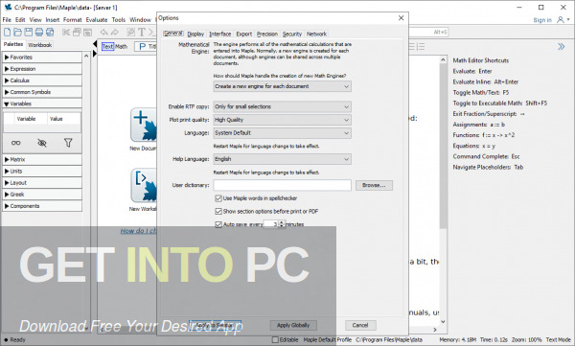
Task: Expand the Units palette
Action: (x=42, y=171)
